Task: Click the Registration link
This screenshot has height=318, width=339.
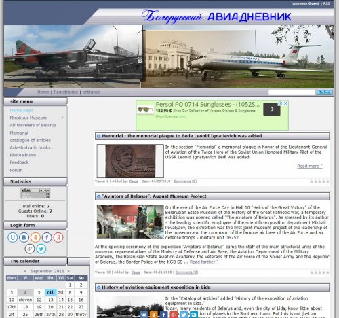Action: pos(66,92)
